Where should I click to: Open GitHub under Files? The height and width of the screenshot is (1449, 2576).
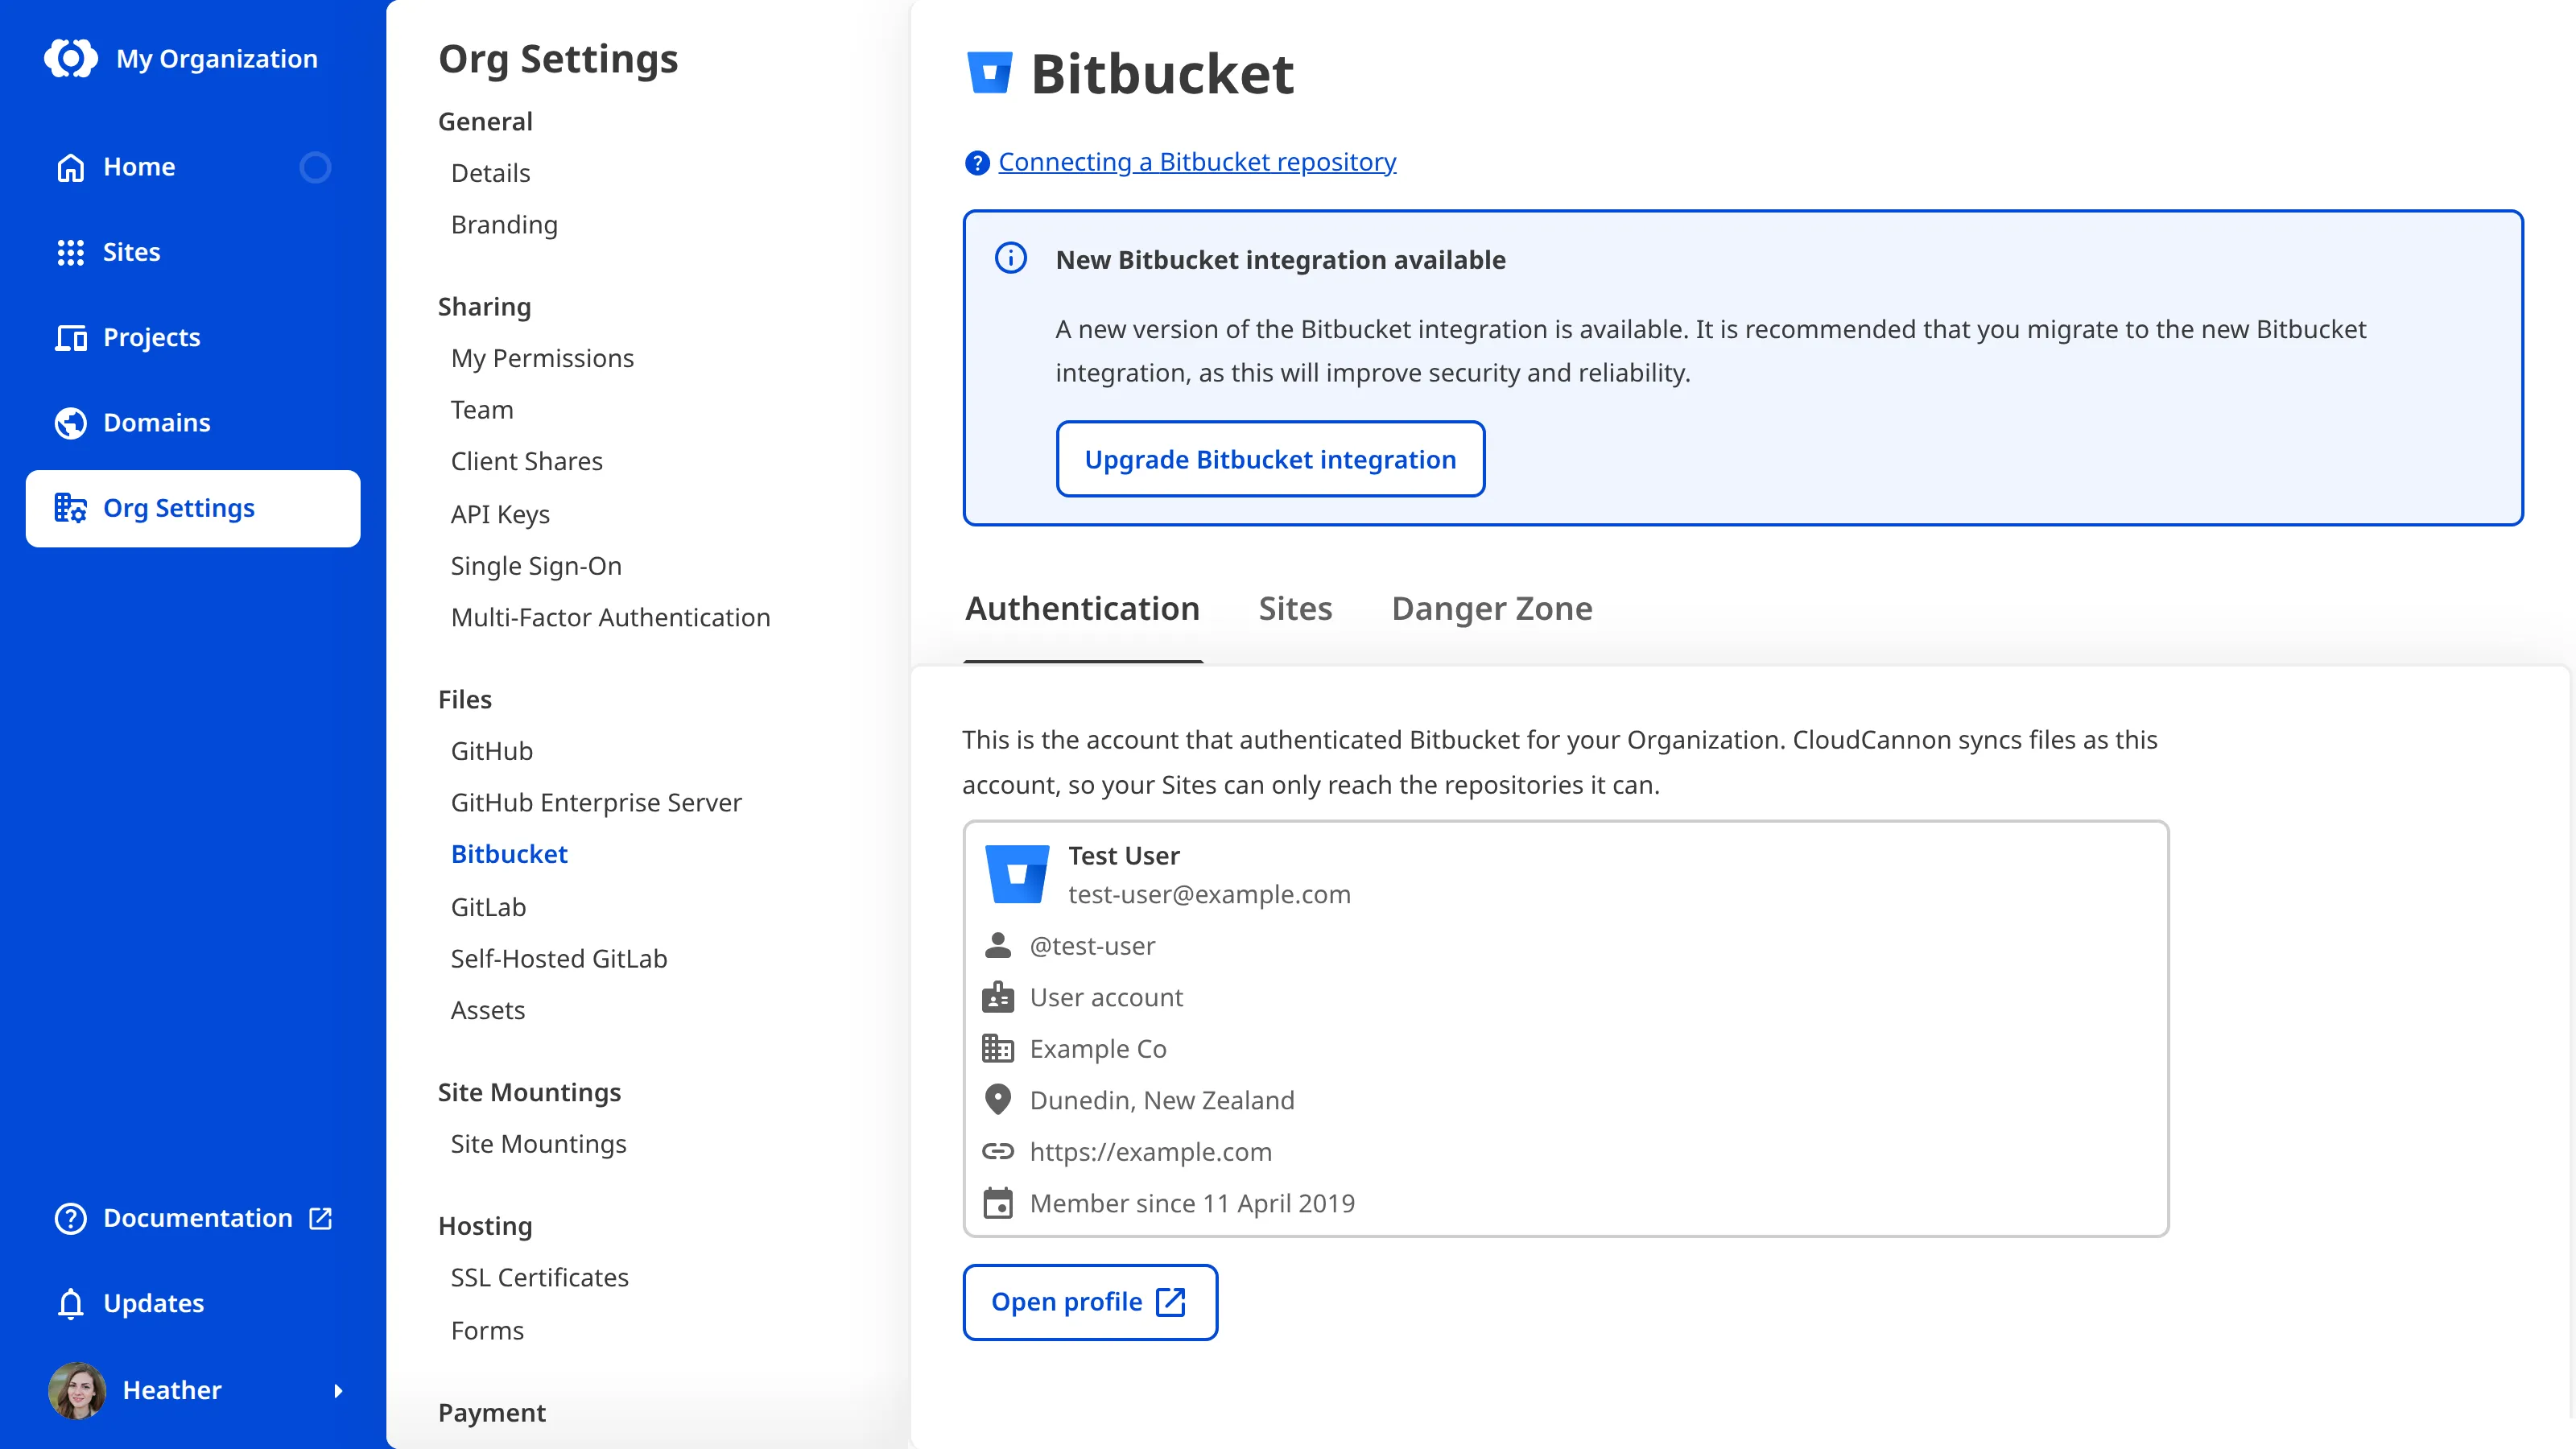click(491, 751)
